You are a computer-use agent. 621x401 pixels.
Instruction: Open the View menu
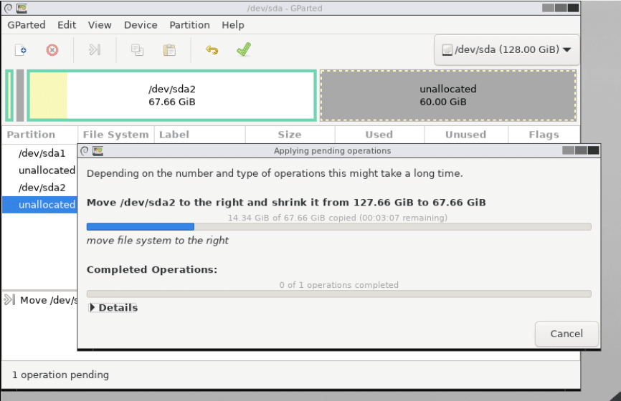(100, 24)
